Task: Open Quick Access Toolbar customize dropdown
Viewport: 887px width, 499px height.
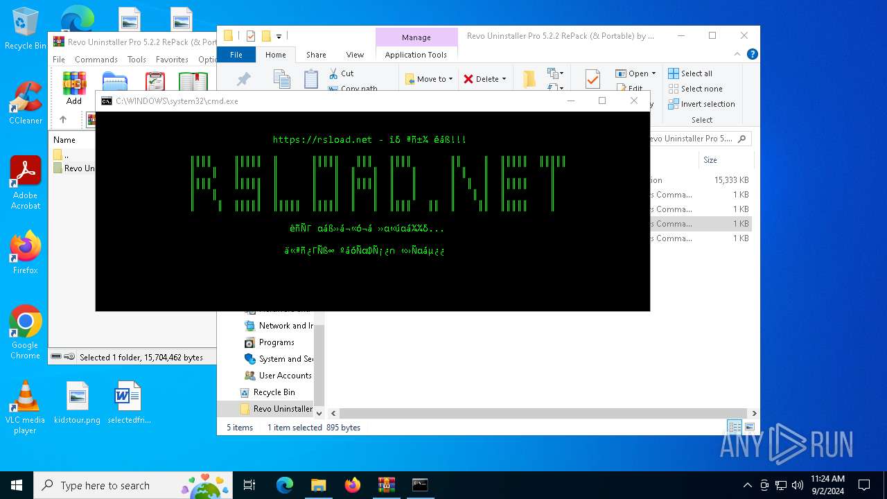Action: tap(279, 36)
